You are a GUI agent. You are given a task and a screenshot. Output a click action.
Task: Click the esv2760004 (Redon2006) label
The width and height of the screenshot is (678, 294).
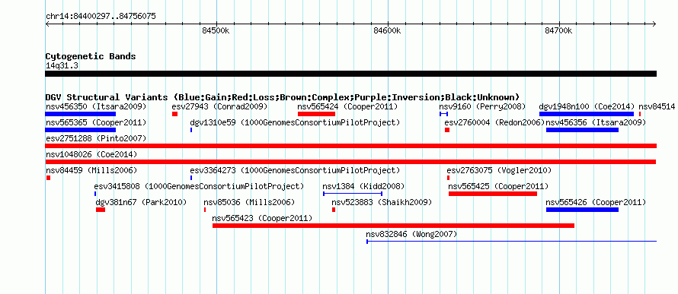click(x=494, y=123)
